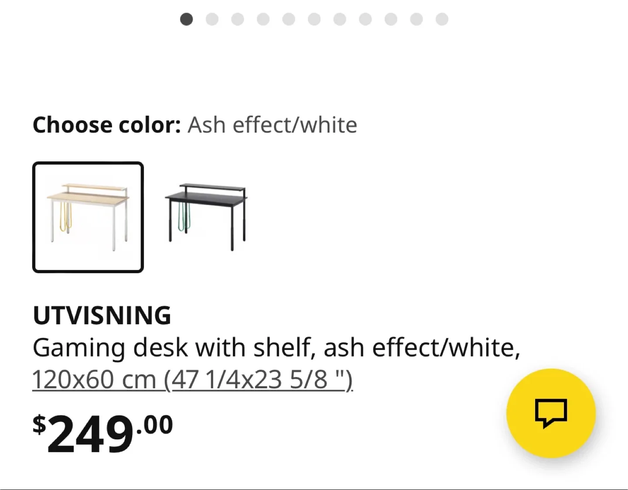
Task: Click the UTVISNING product name
Action: click(x=102, y=315)
